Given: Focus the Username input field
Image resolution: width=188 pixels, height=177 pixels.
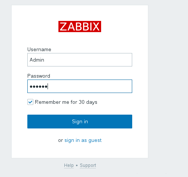Looking at the screenshot, I should click(80, 60).
